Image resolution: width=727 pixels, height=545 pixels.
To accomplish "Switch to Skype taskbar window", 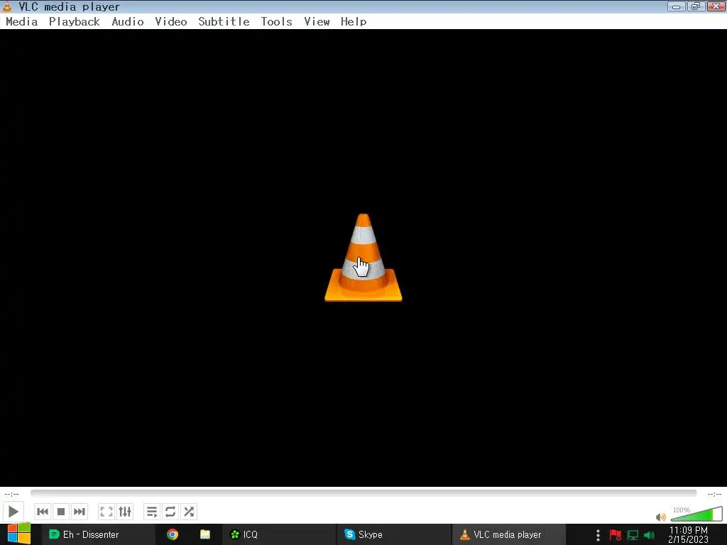I will point(393,534).
